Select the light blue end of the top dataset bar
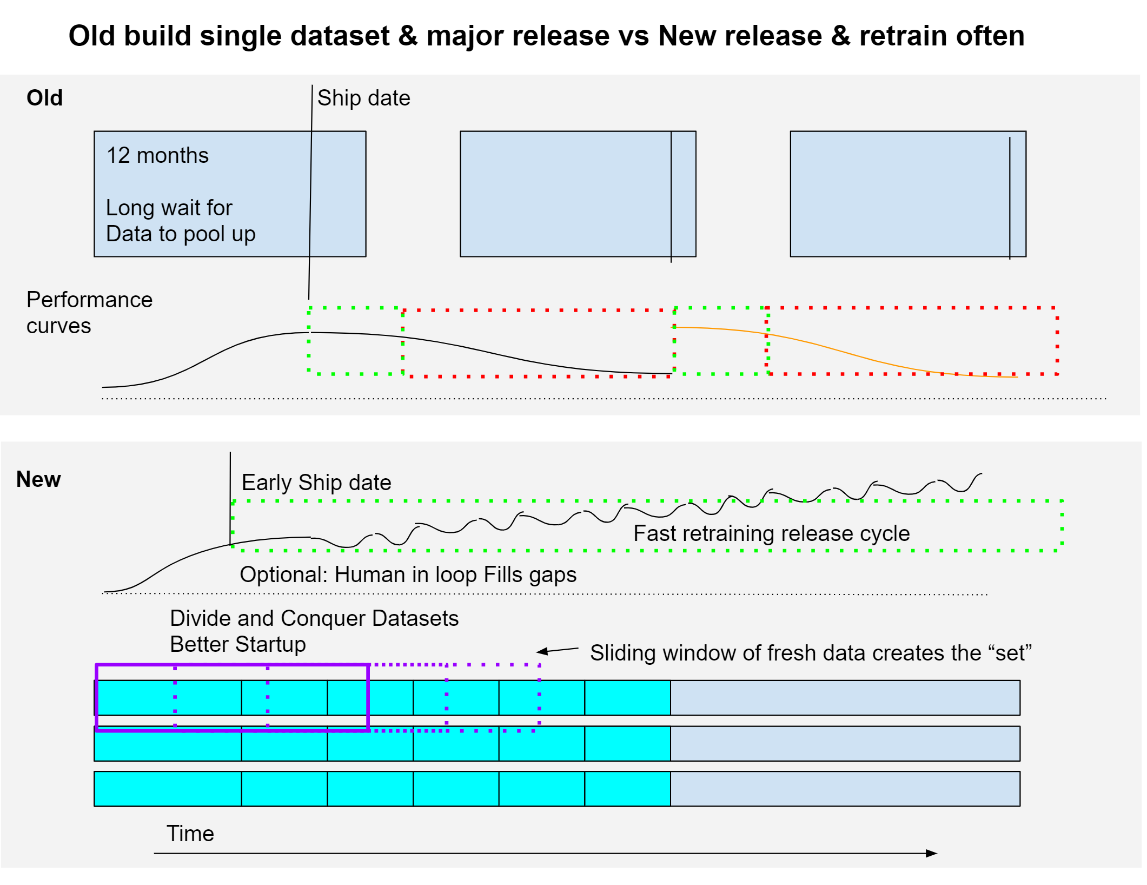 (845, 697)
